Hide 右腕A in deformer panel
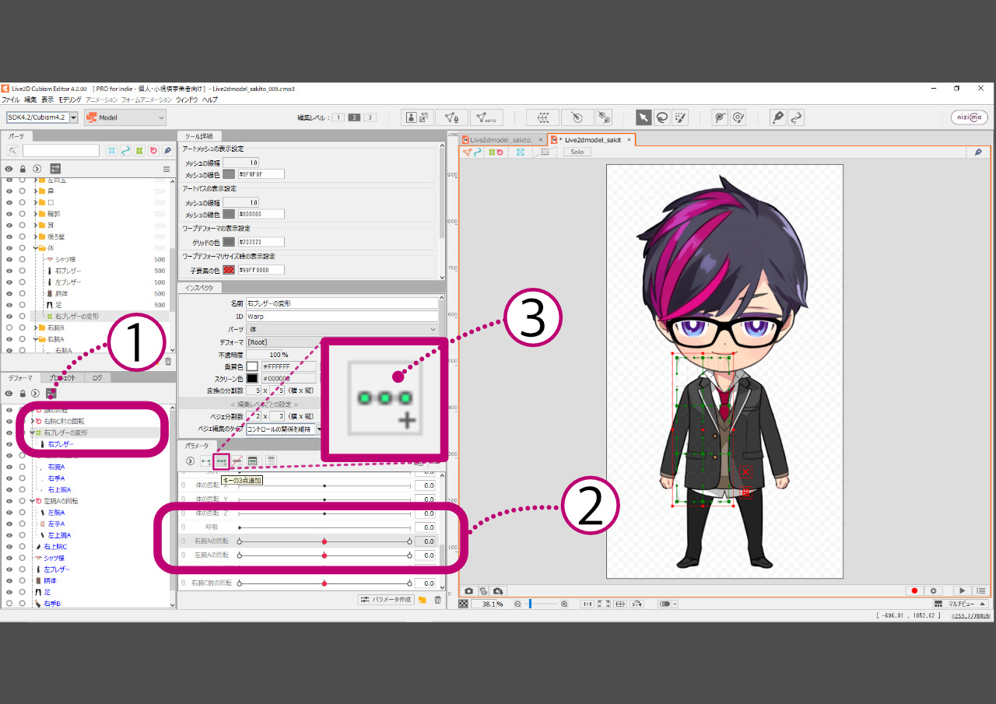The width and height of the screenshot is (996, 704). pyautogui.click(x=9, y=467)
